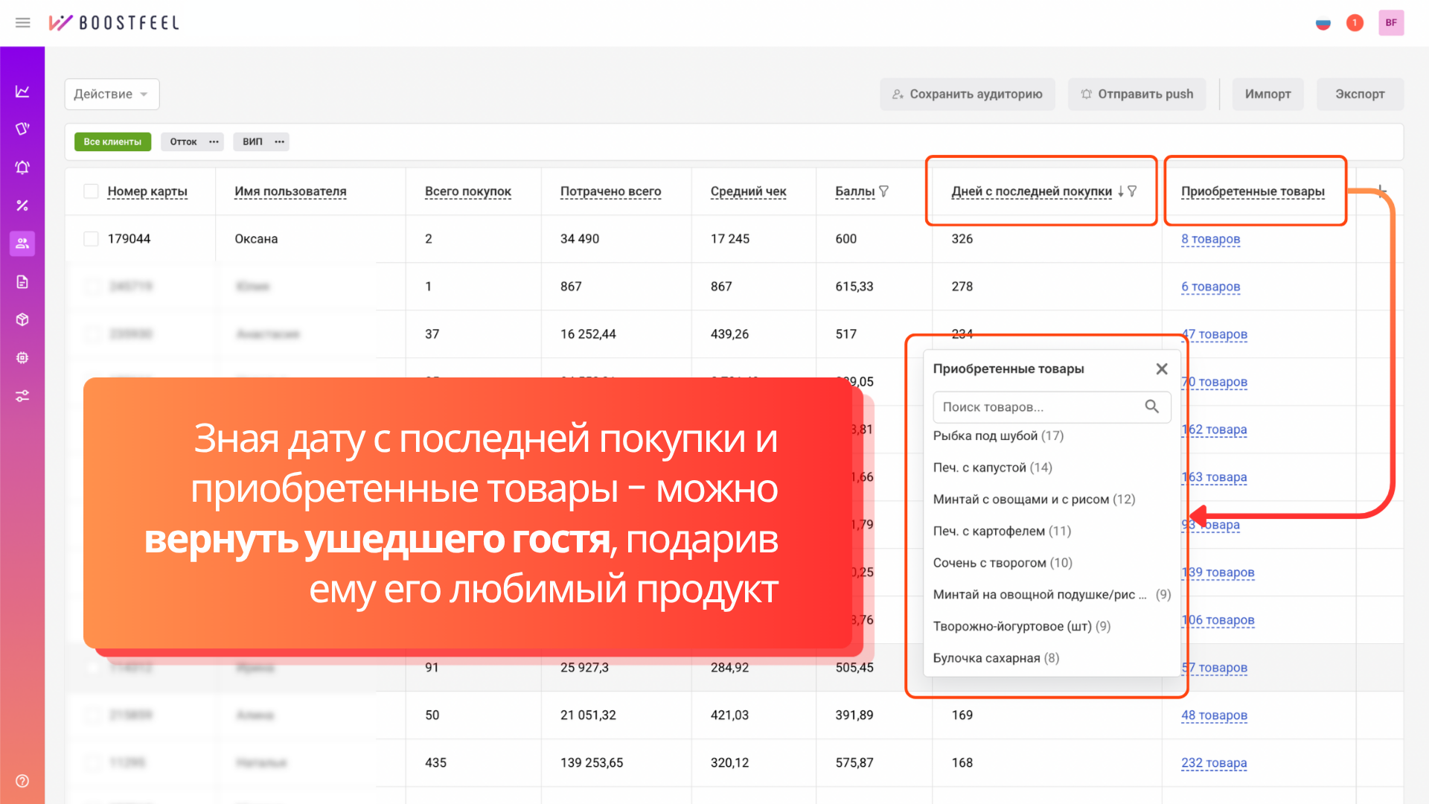Select Минтай на овощной подушке/рис item
The height and width of the screenshot is (804, 1429).
1052,595
